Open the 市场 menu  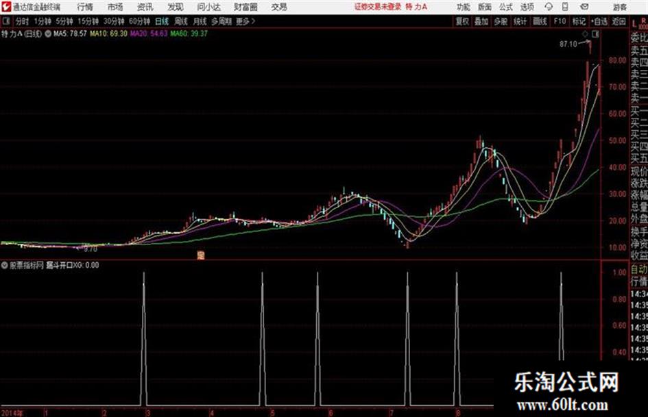[x=115, y=7]
